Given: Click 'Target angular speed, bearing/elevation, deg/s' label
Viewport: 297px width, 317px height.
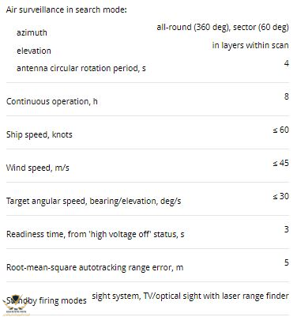Looking at the screenshot, I should point(93,201).
